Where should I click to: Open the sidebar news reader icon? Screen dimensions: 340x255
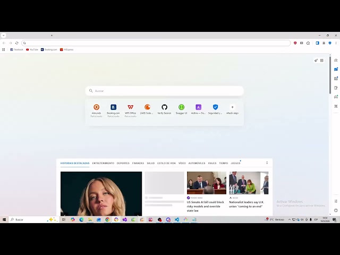(x=336, y=79)
